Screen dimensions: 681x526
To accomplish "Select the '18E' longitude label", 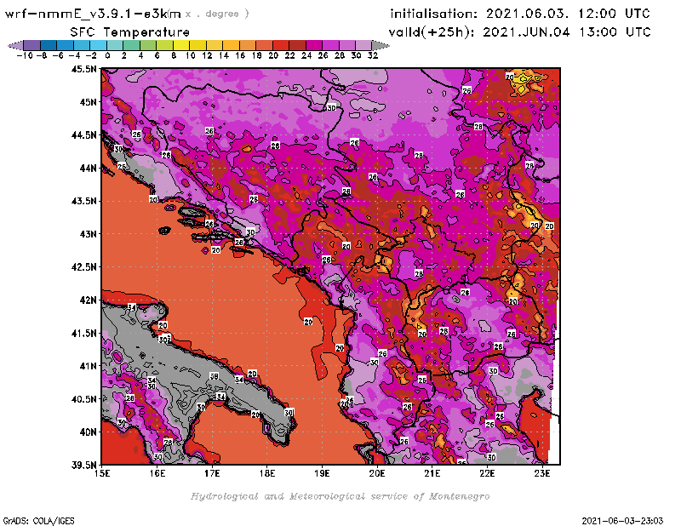I will coord(267,473).
